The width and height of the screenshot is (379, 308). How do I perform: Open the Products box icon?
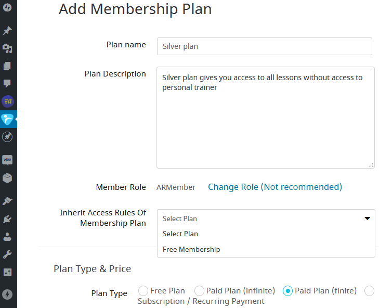pos(7,178)
